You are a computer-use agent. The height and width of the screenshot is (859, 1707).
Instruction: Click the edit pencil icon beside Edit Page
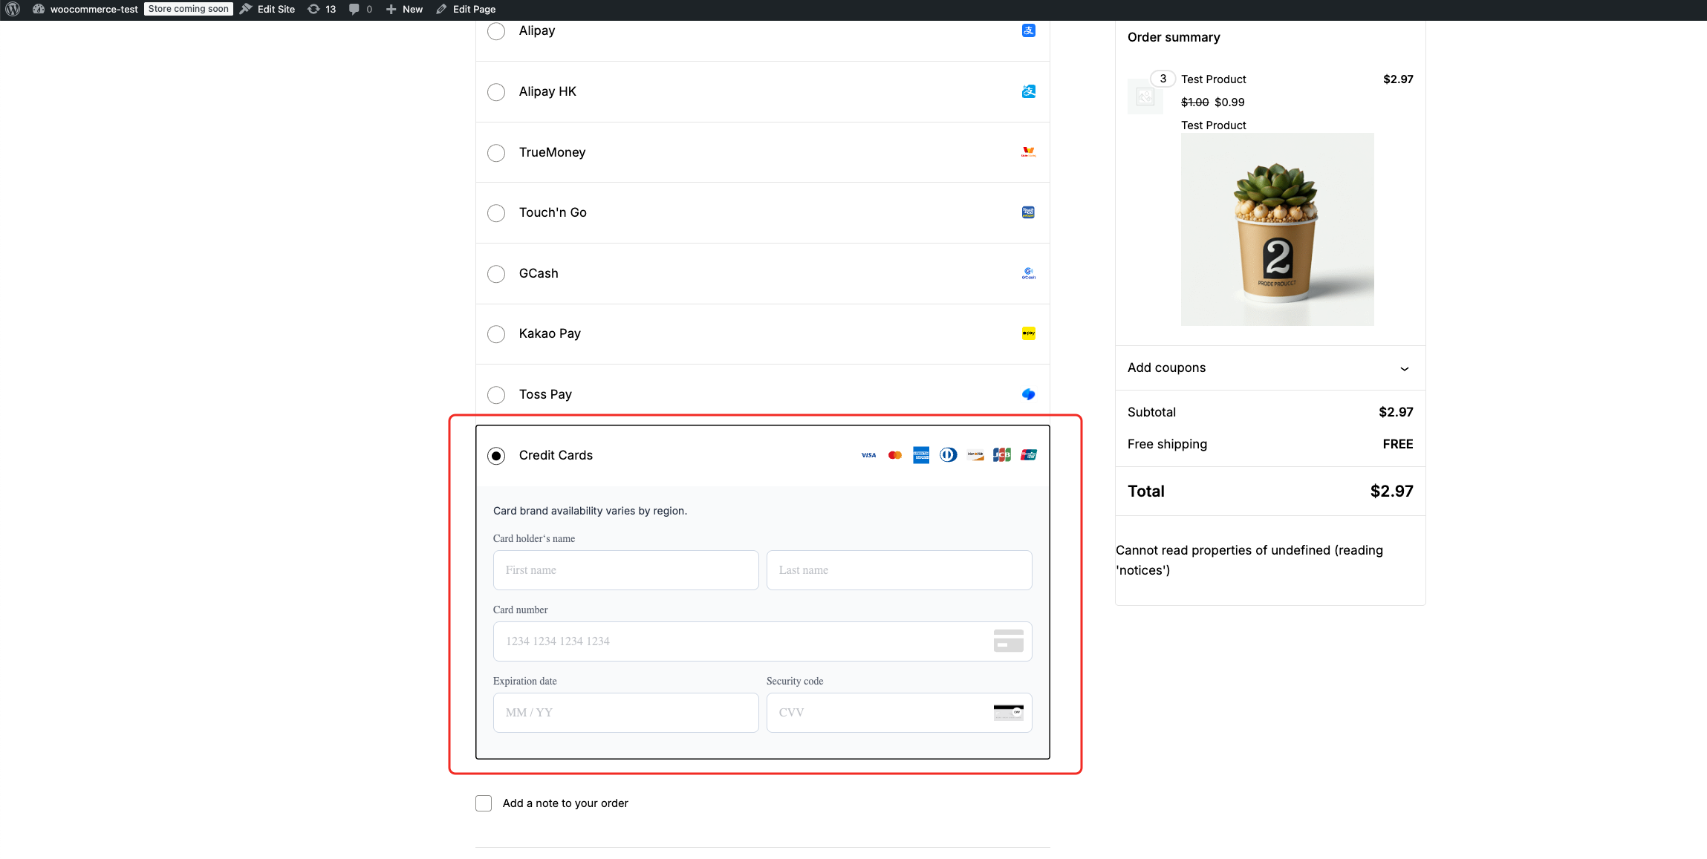pos(441,9)
